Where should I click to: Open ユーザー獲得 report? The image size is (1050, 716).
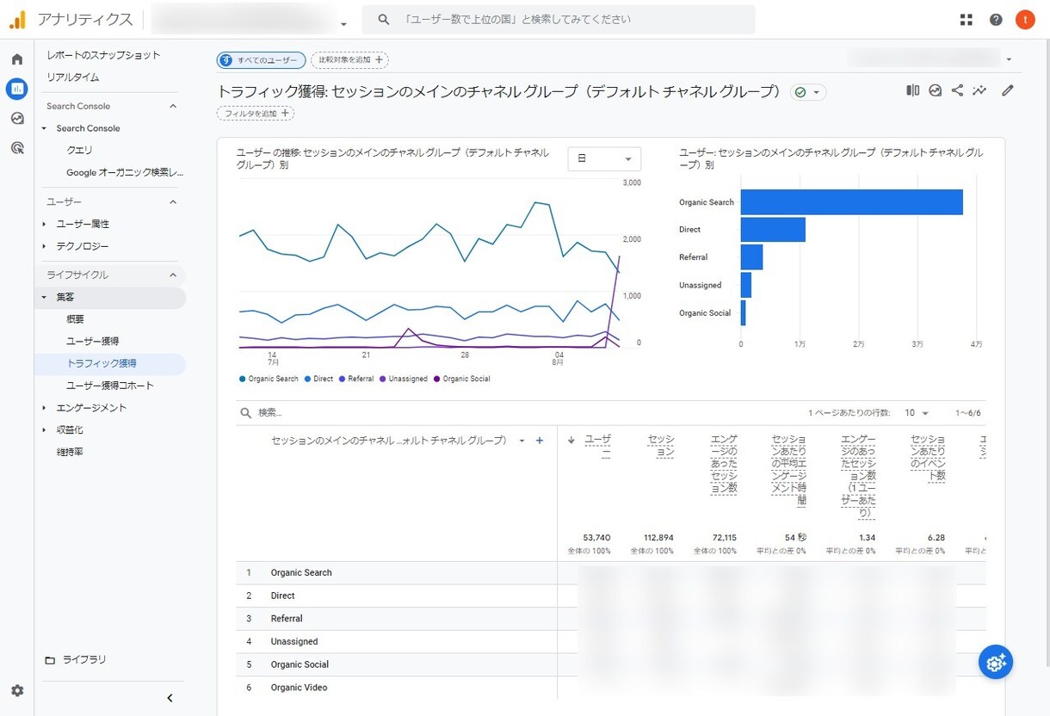click(x=93, y=342)
